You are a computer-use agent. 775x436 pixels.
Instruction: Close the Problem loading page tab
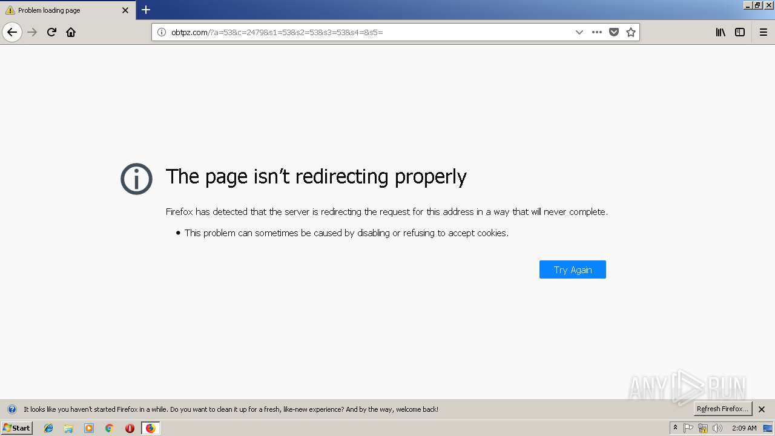coord(125,10)
